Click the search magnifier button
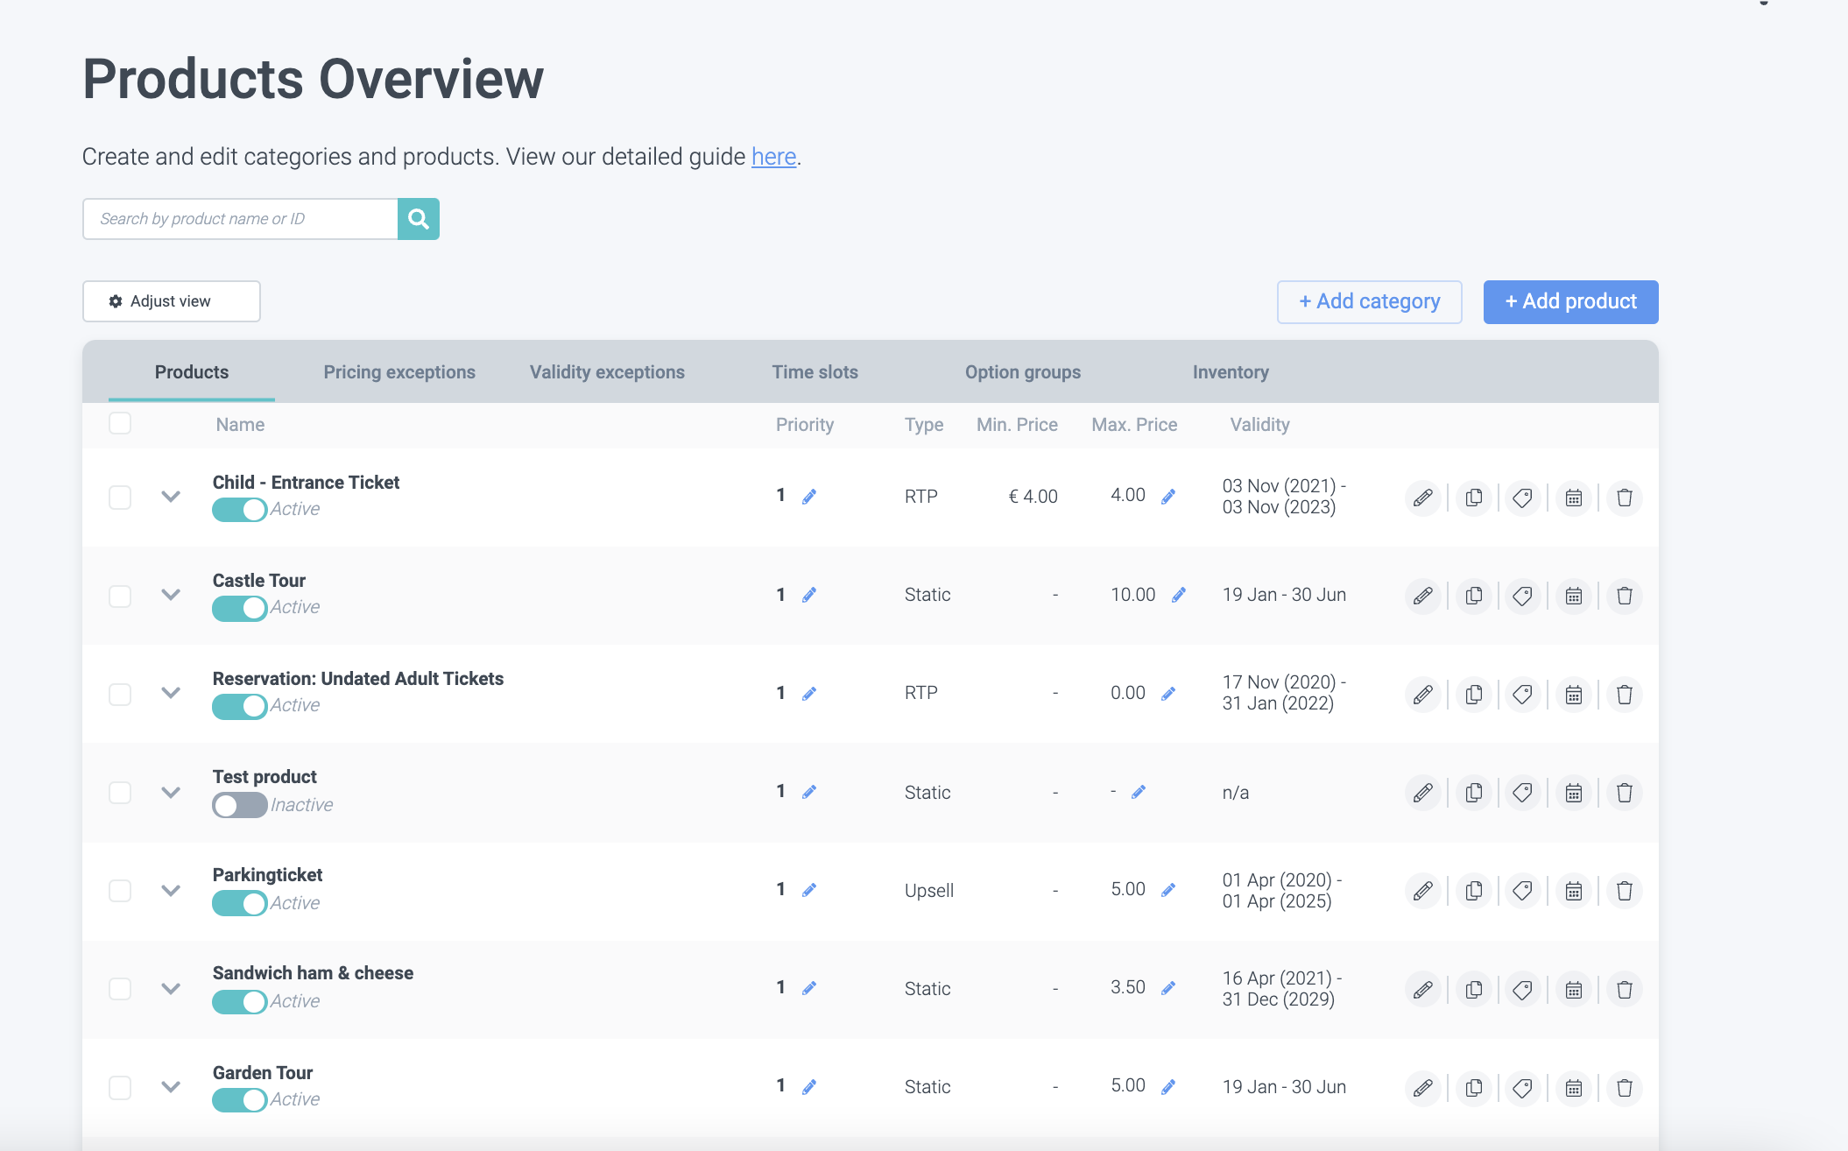The height and width of the screenshot is (1151, 1848). point(418,219)
